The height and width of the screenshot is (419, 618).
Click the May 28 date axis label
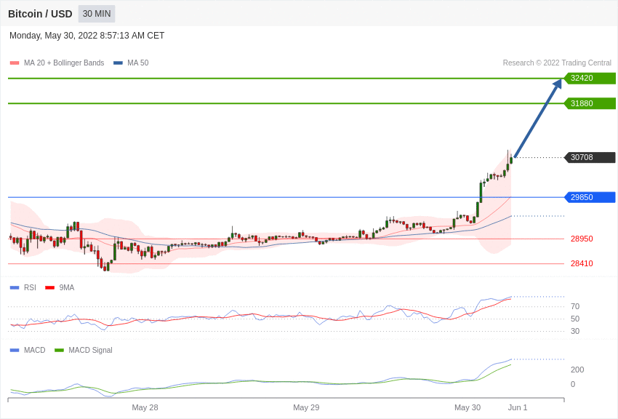145,407
